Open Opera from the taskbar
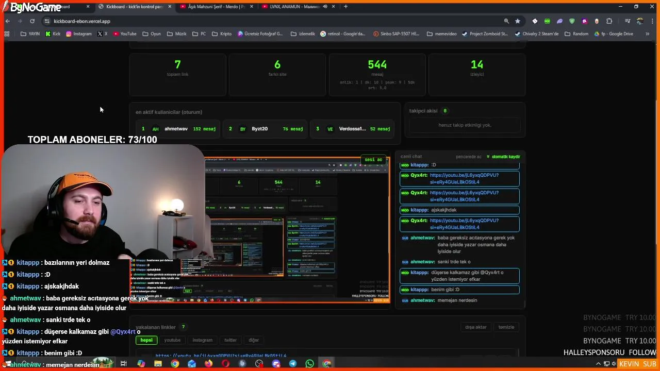 click(x=225, y=364)
